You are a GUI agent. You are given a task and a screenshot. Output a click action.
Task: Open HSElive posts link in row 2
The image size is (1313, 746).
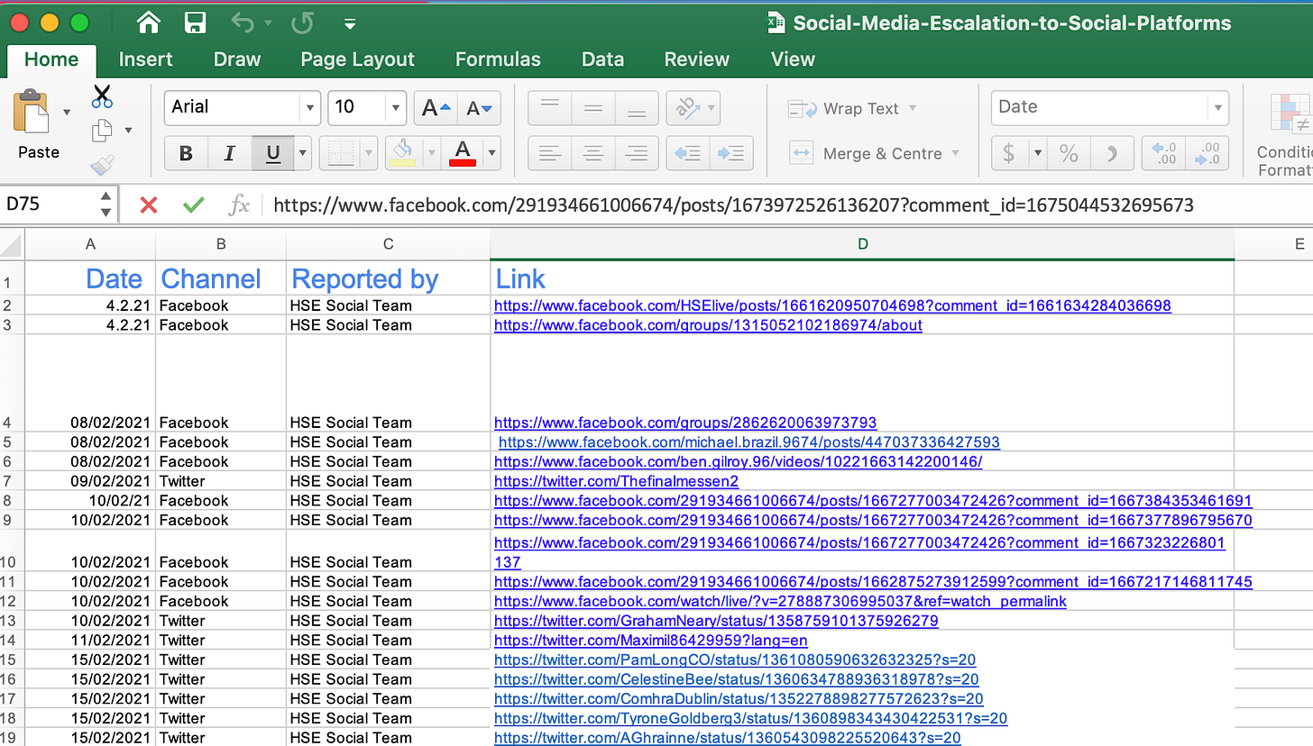tap(832, 305)
